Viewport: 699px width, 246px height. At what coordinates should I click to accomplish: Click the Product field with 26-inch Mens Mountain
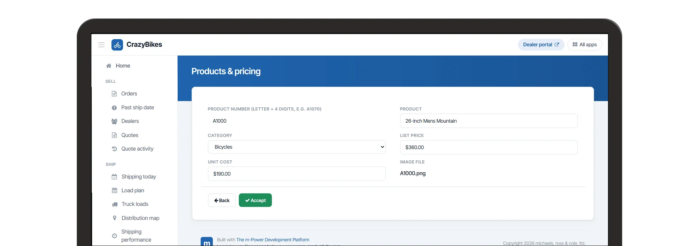(x=489, y=121)
